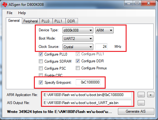The width and height of the screenshot is (158, 120).
Task: Maximize the AISgen window
Action: [137, 3]
